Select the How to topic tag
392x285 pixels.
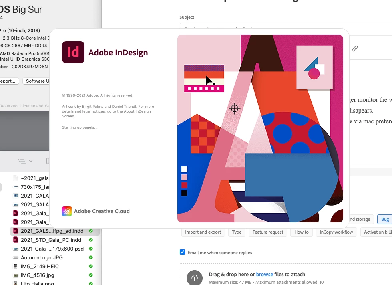(x=301, y=232)
